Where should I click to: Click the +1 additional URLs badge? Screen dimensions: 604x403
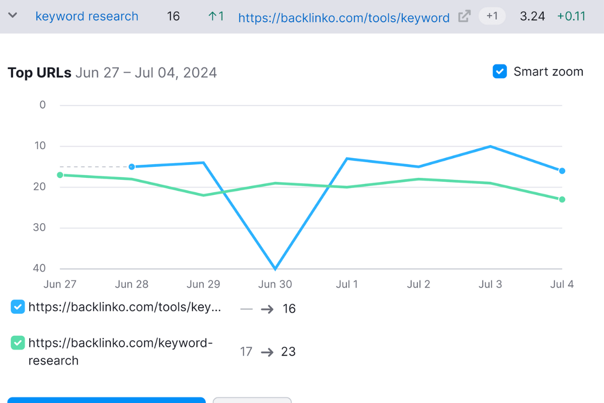click(492, 16)
